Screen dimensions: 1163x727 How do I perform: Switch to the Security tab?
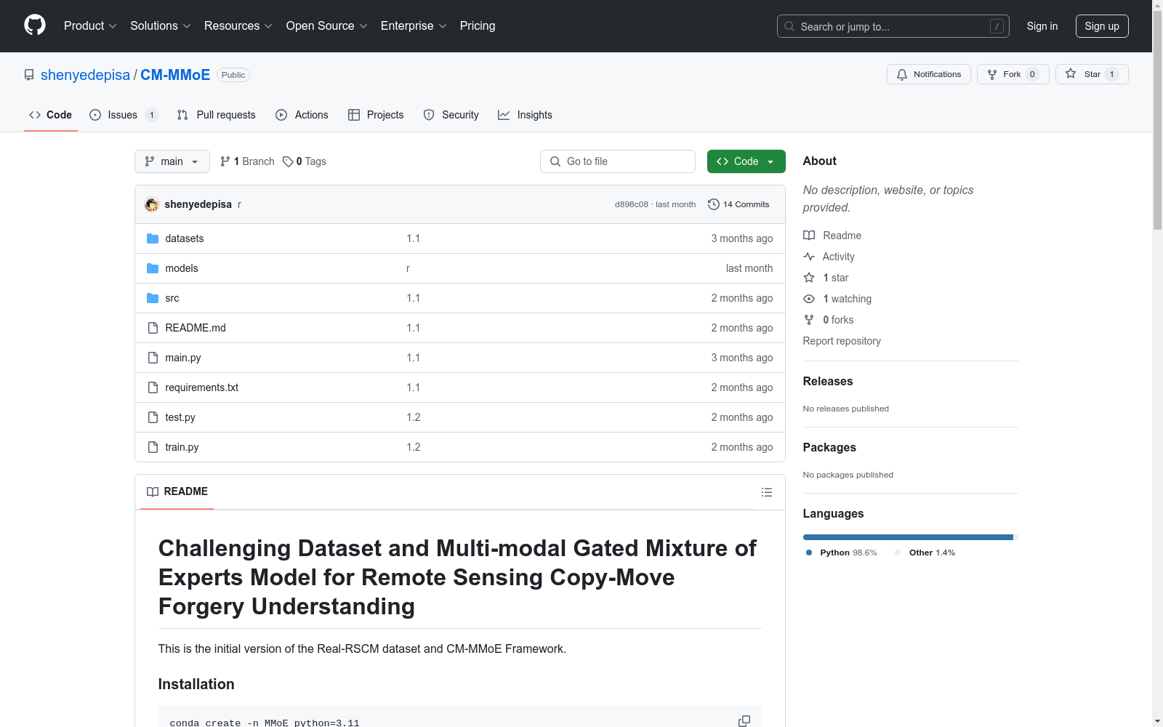pos(451,115)
